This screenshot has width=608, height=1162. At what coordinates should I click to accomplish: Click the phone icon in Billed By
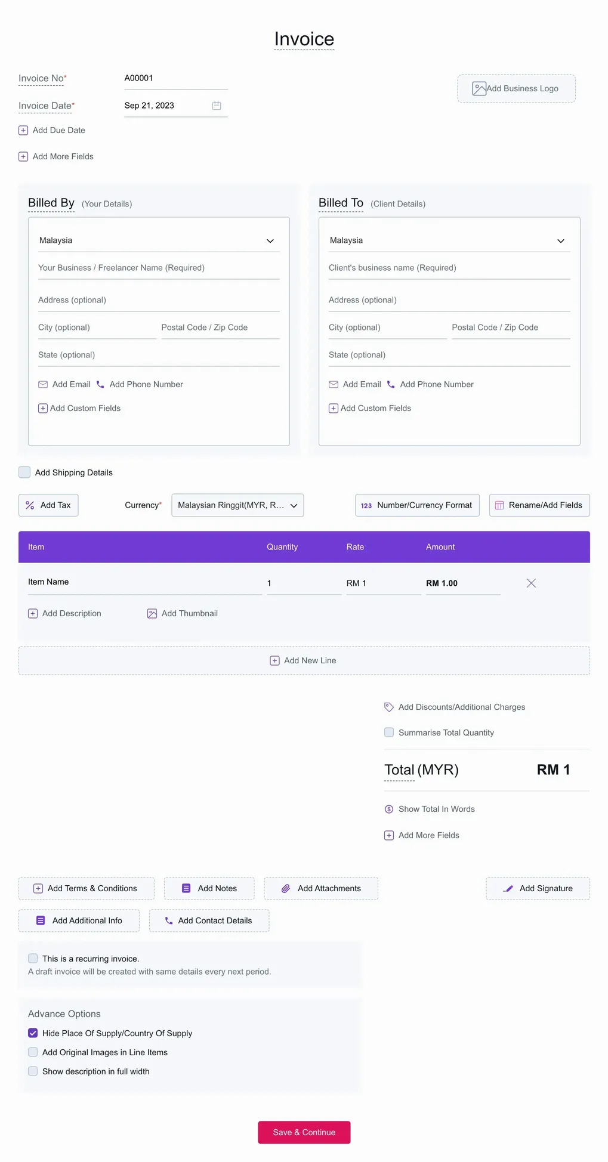[100, 385]
